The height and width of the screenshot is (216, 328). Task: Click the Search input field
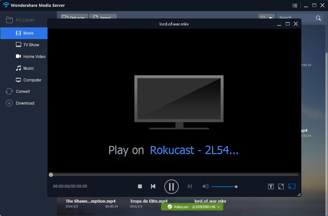tap(296, 18)
